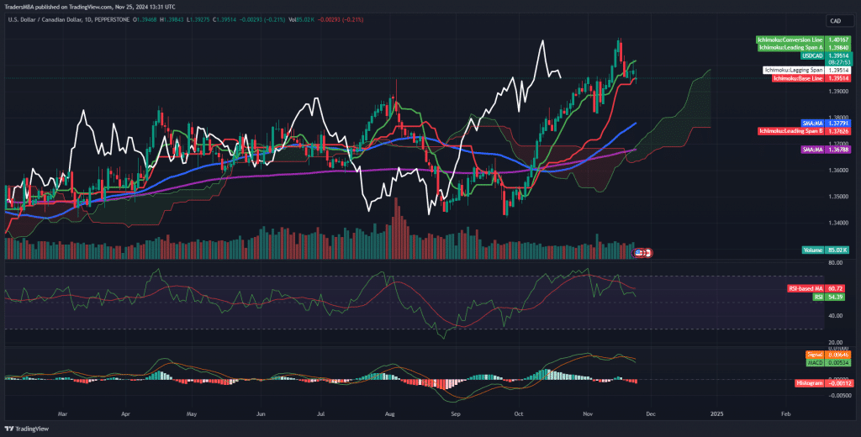Click the 2025 marker on time axis
The image size is (861, 437).
pyautogui.click(x=716, y=414)
